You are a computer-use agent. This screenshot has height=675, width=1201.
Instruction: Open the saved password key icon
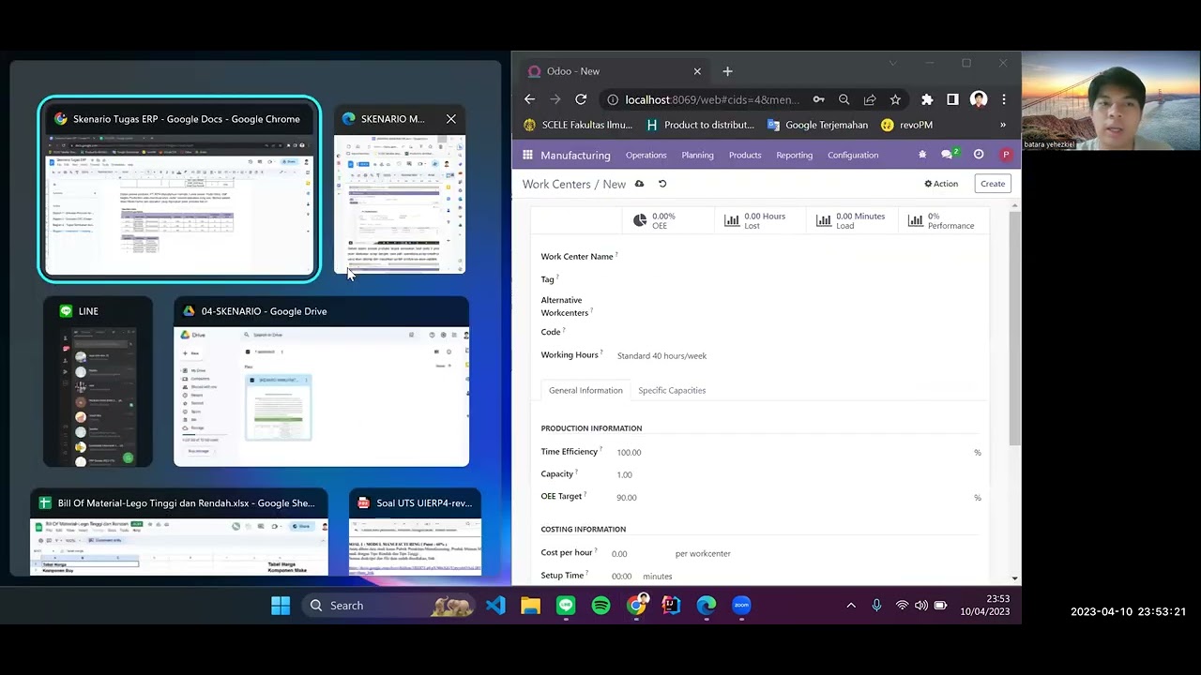(819, 99)
